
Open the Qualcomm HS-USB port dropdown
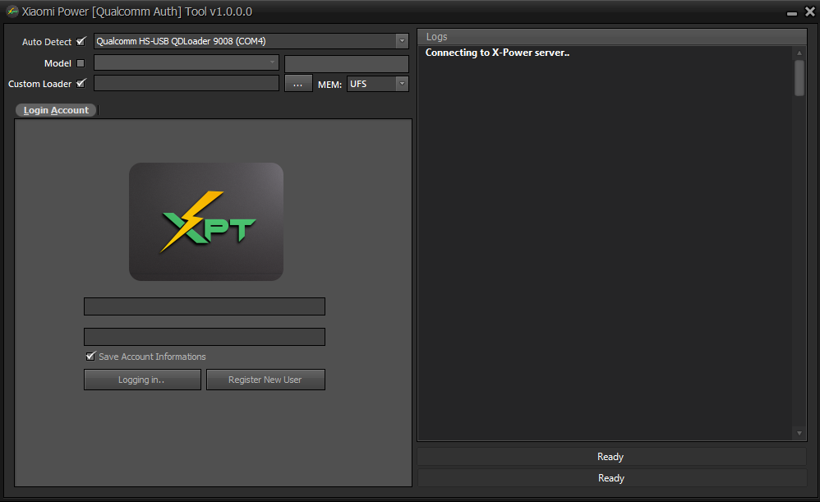[402, 41]
